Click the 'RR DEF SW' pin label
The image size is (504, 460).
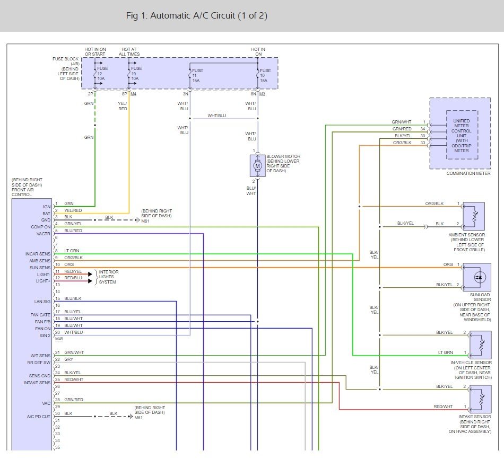39,362
